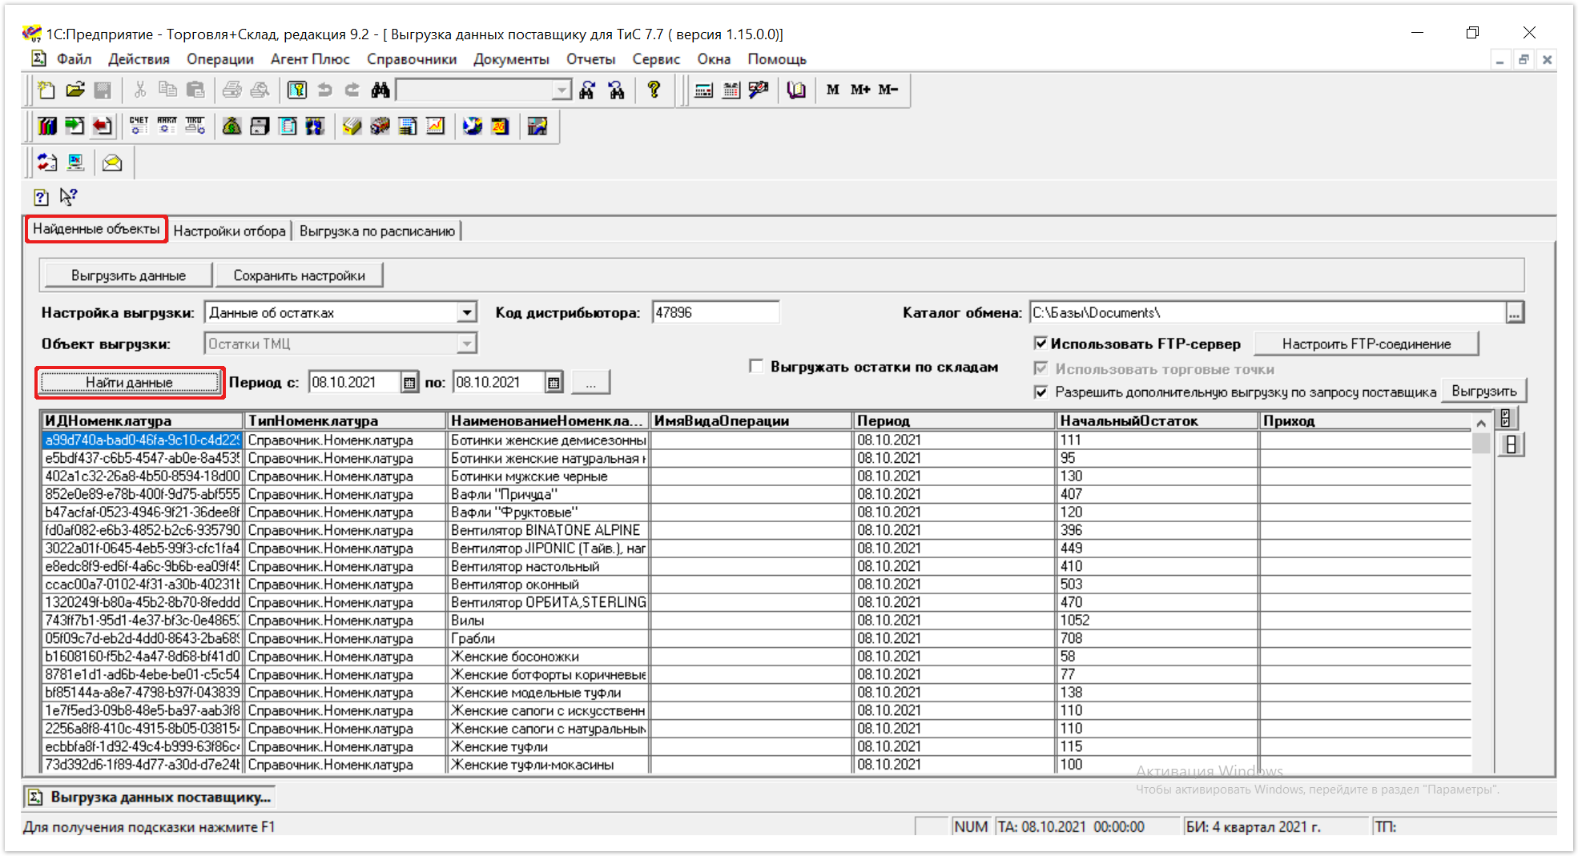The height and width of the screenshot is (856, 1578).
Task: Enable Выгружать остатки по складам checkbox
Action: [756, 366]
